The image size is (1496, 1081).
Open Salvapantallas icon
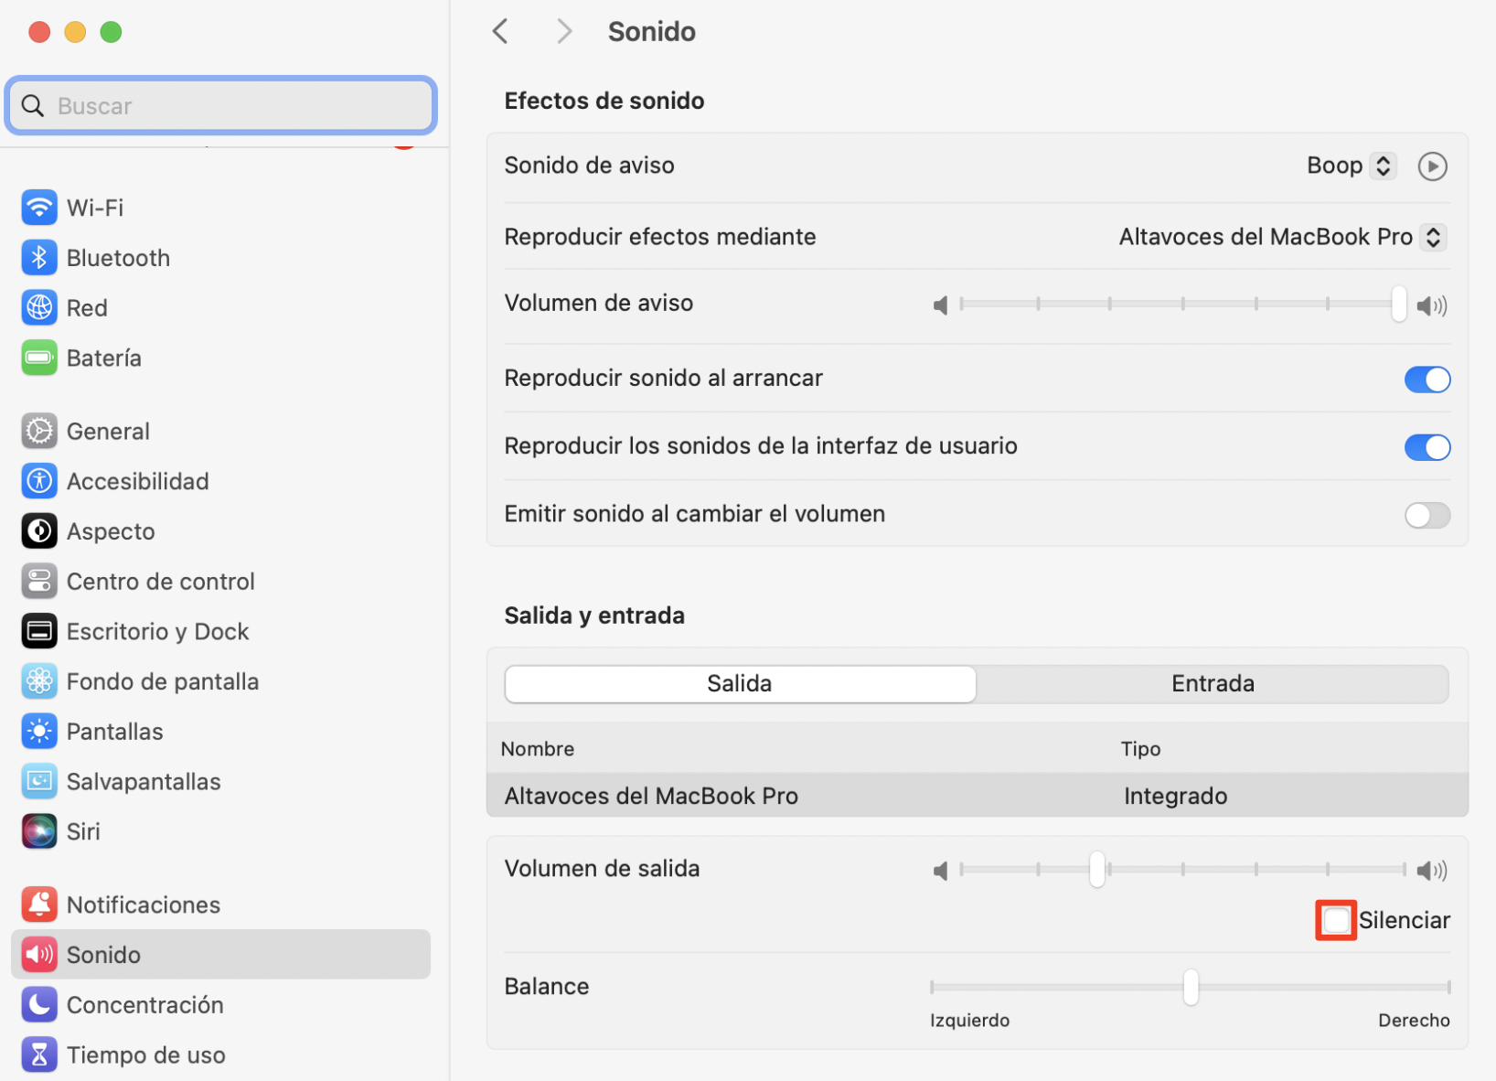point(39,781)
